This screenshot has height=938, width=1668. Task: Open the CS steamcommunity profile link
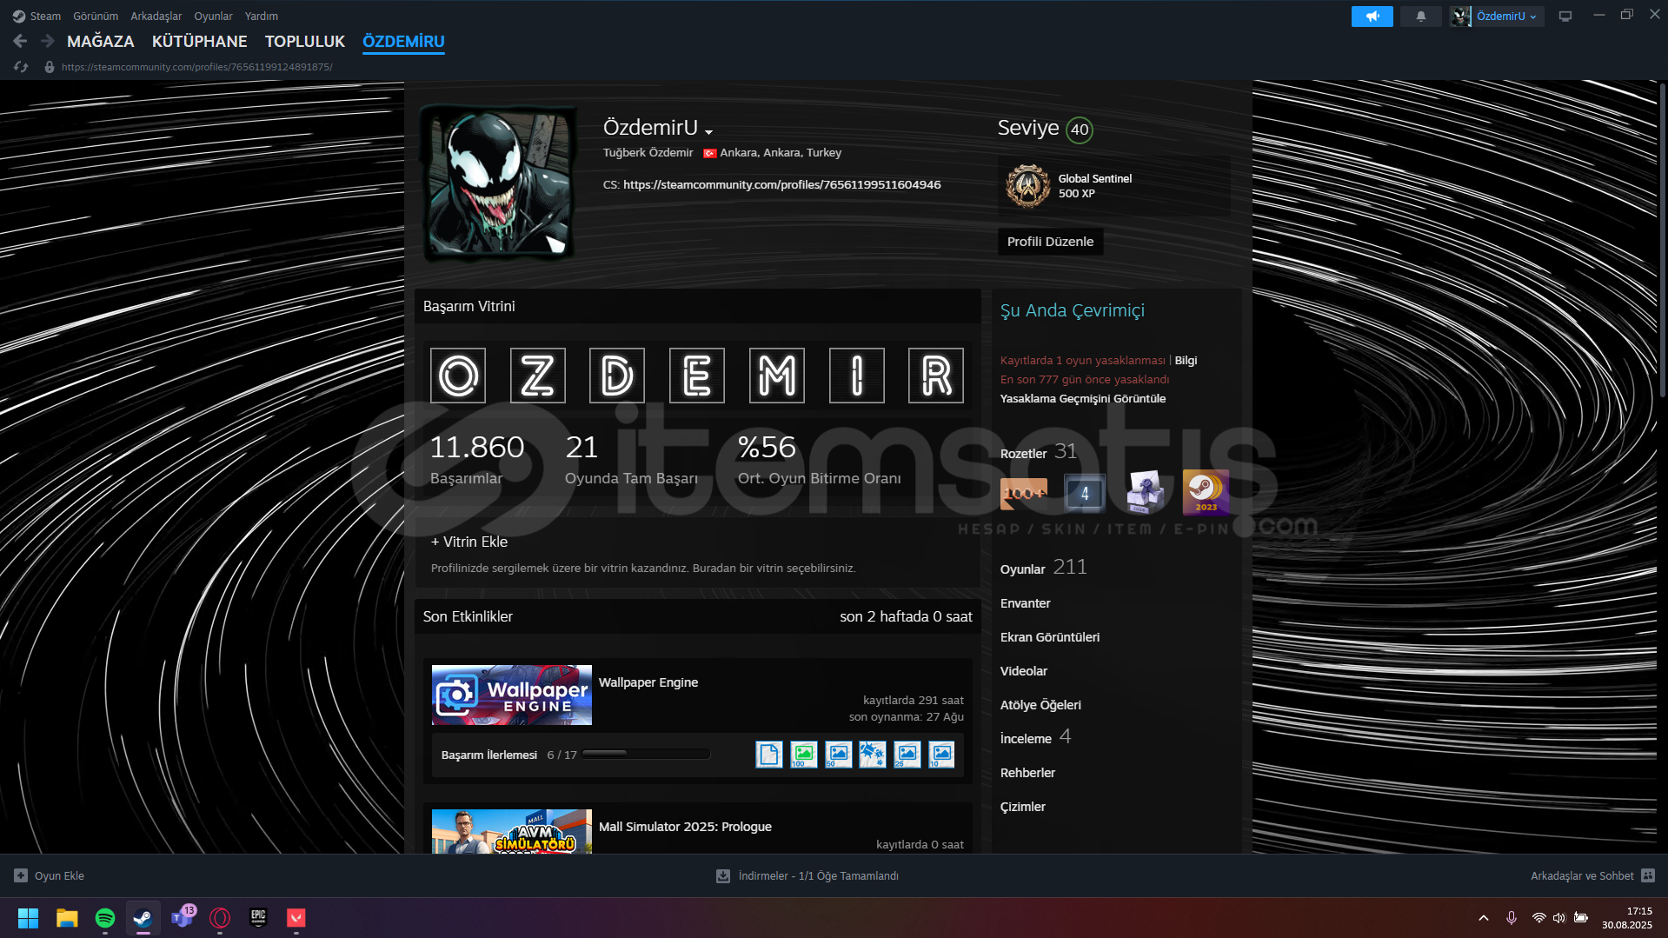pos(781,185)
